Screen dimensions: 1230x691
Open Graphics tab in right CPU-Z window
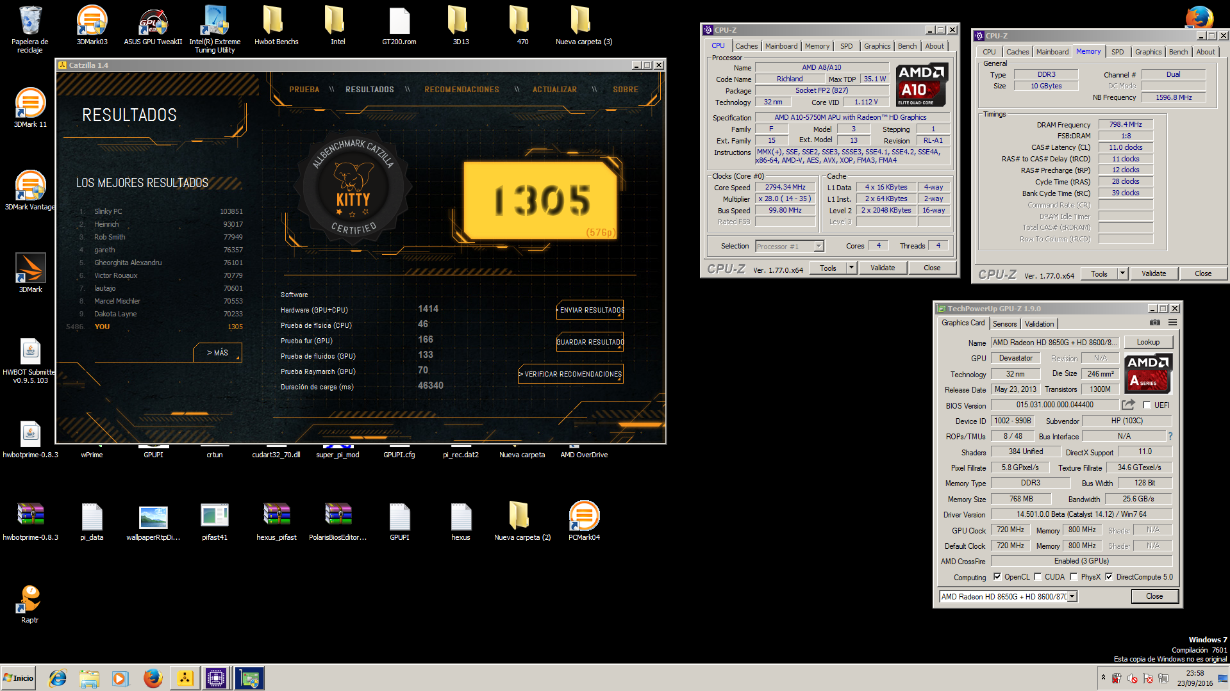[1148, 52]
